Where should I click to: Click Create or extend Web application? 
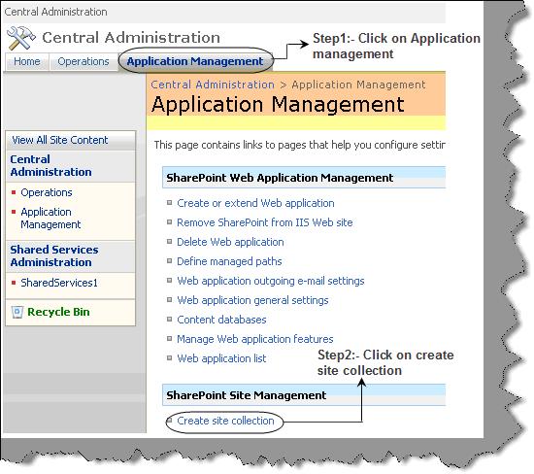[255, 203]
